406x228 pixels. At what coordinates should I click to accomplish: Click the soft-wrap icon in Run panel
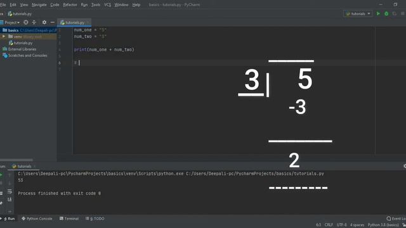point(10,191)
